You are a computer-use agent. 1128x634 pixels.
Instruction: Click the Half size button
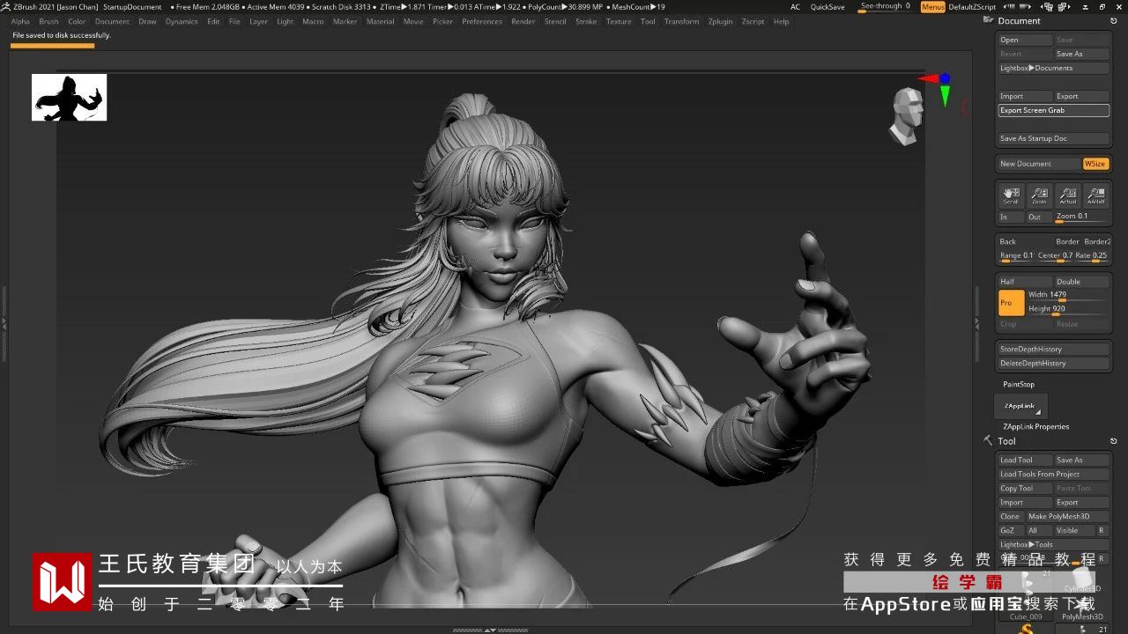pyautogui.click(x=1025, y=282)
